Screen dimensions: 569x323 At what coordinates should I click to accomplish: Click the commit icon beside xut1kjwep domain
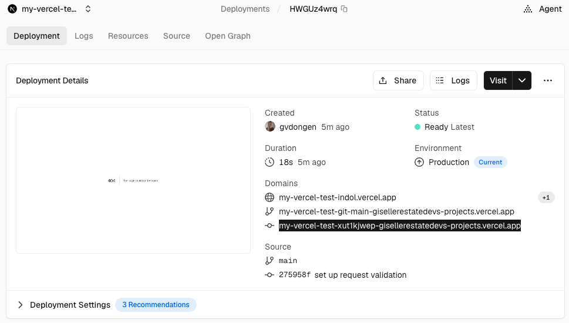[x=270, y=226]
